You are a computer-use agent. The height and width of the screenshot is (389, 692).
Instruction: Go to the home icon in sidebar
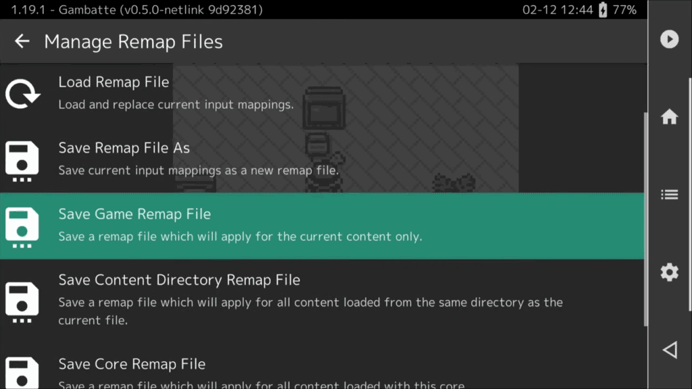669,117
